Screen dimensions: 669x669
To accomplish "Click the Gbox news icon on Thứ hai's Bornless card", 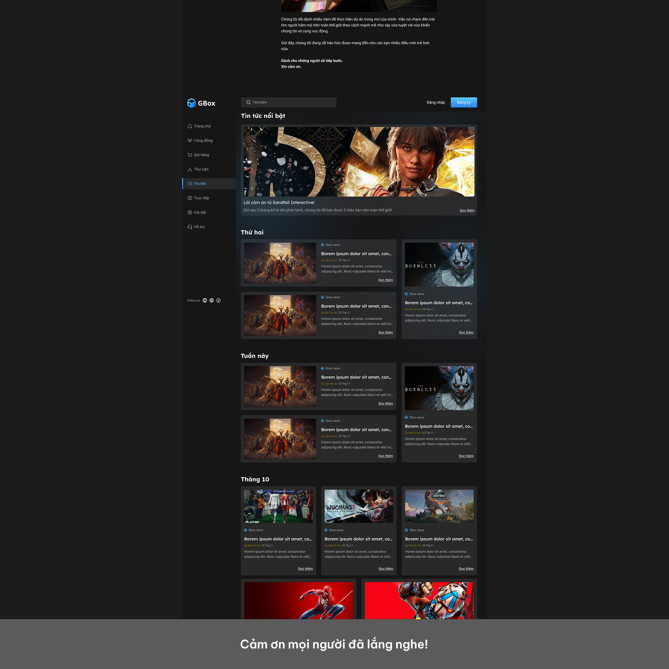I will pos(406,294).
